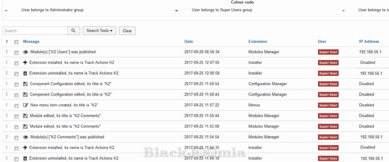Select checkbox for New menu item row
Image resolution: width=389 pixels, height=162 pixels.
click(x=16, y=106)
